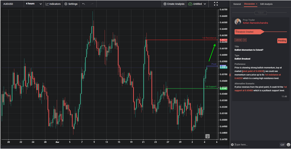Click the 'Bullish Breakout' type text

coord(242,59)
